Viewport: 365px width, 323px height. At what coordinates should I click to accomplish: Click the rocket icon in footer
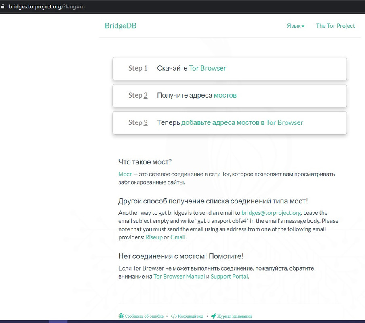214,316
